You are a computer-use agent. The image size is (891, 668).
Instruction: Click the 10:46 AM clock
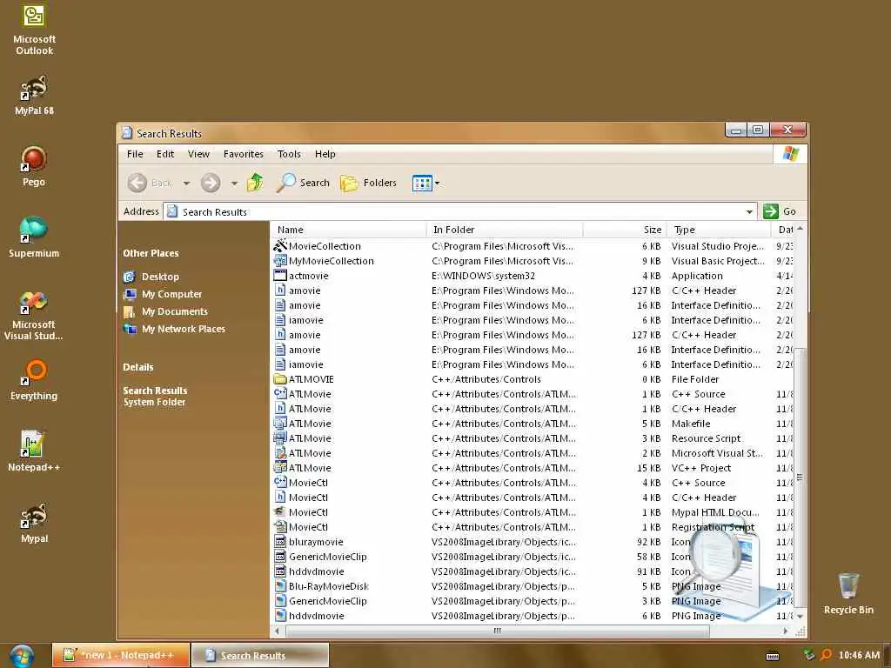tap(859, 655)
